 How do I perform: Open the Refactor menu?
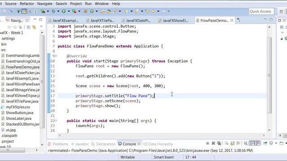27,4
